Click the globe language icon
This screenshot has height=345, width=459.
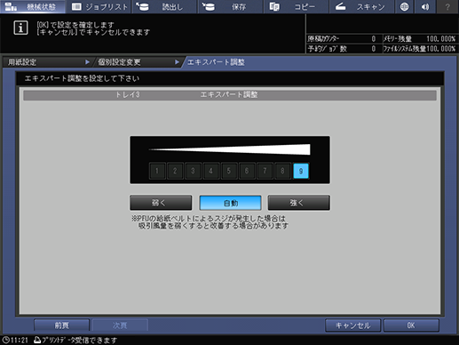point(405,6)
